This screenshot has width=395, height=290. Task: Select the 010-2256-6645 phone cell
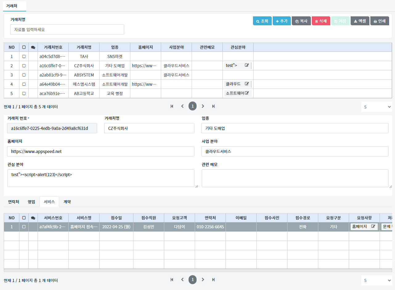210,227
